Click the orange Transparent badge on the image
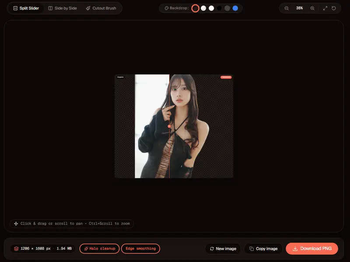 point(226,77)
